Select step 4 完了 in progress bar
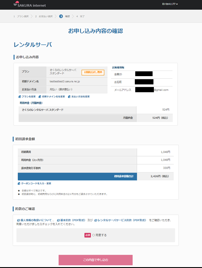The height and width of the screenshot is (268, 202). pos(80,17)
